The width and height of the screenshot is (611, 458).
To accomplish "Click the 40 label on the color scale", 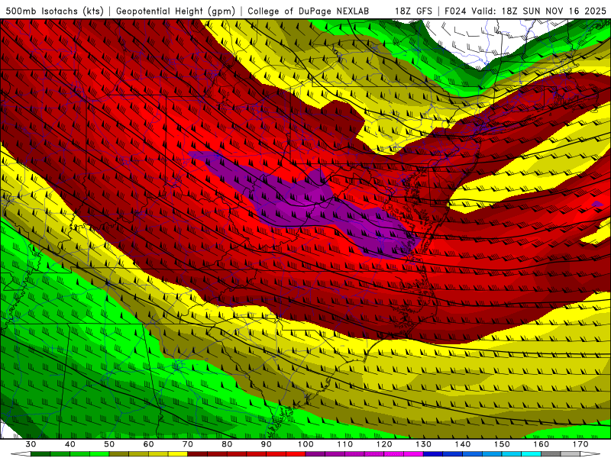I will (70, 444).
